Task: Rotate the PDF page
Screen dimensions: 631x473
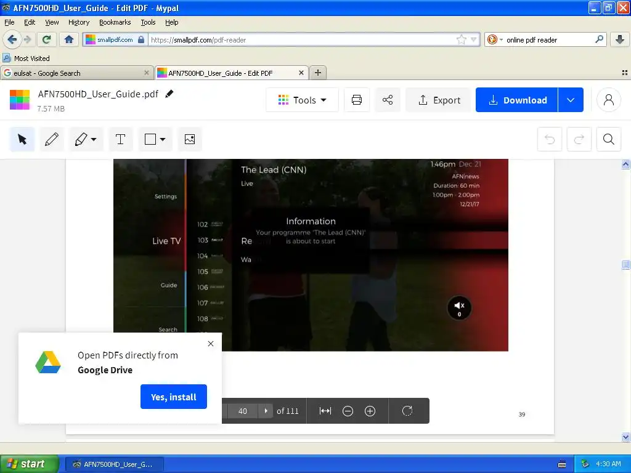Action: pos(407,411)
